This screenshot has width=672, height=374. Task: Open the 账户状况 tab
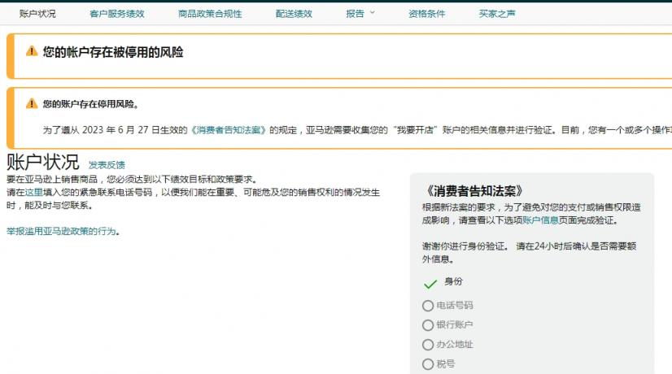tap(37, 14)
